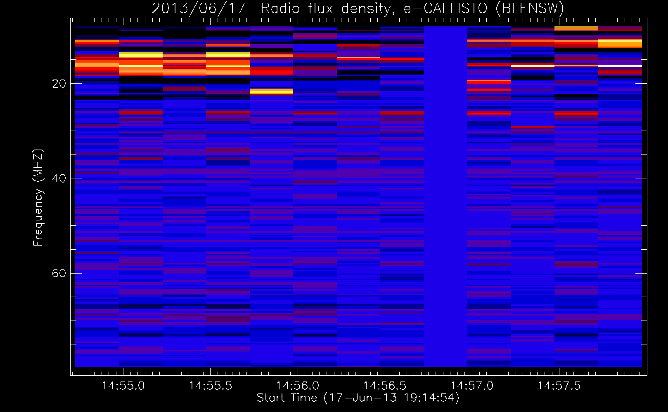Click the 'Frequency (MHZ)' axis label
The image size is (668, 412).
(x=38, y=198)
